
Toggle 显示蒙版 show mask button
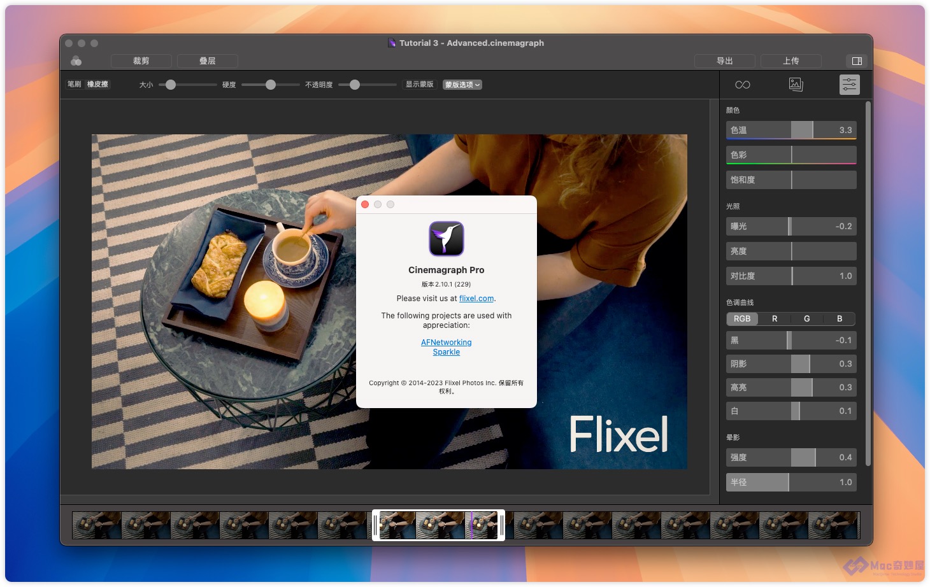coord(420,84)
